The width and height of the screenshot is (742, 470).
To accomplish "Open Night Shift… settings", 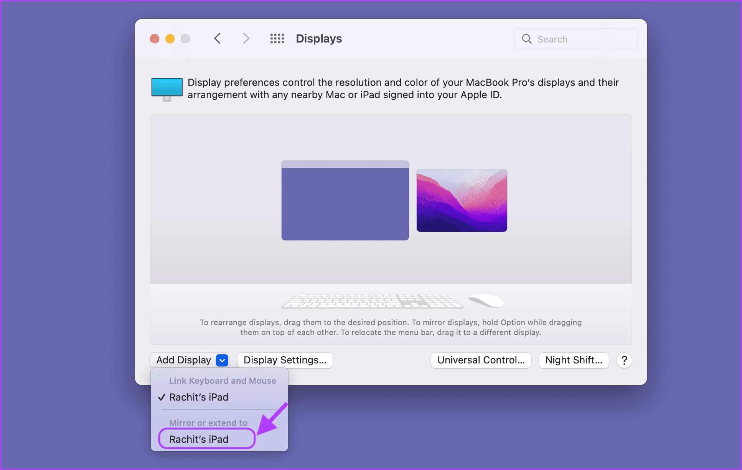I will click(x=574, y=360).
